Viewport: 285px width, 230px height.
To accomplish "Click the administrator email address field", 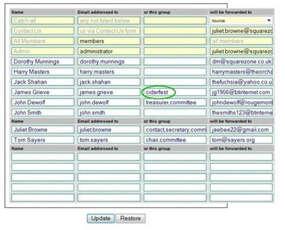I will pos(109,51).
